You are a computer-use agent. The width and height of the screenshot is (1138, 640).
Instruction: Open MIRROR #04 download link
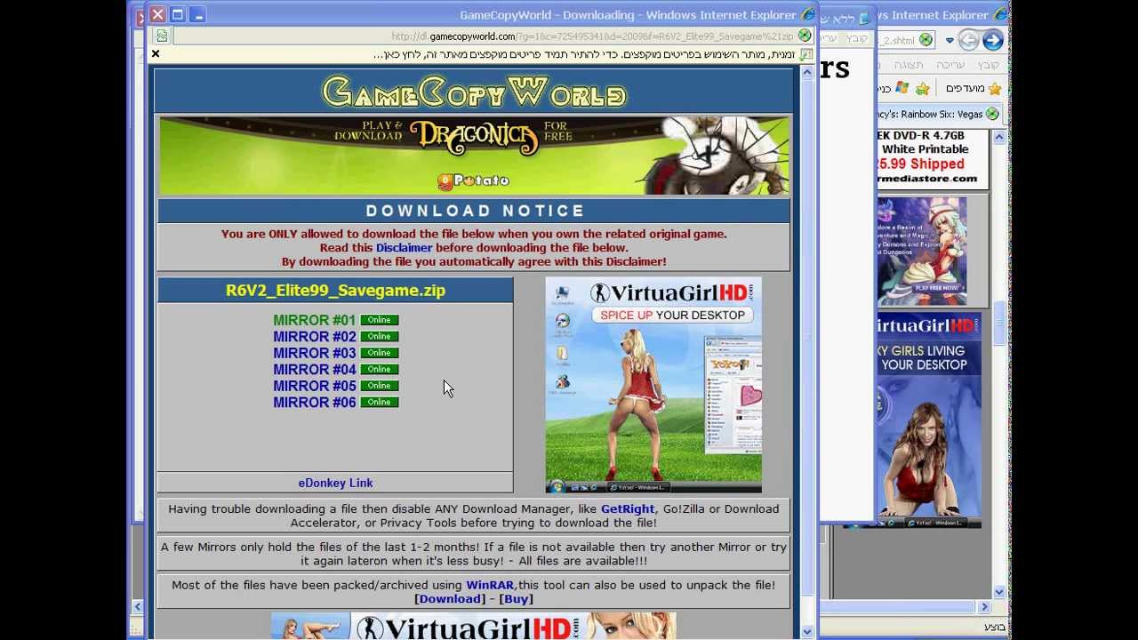[314, 370]
